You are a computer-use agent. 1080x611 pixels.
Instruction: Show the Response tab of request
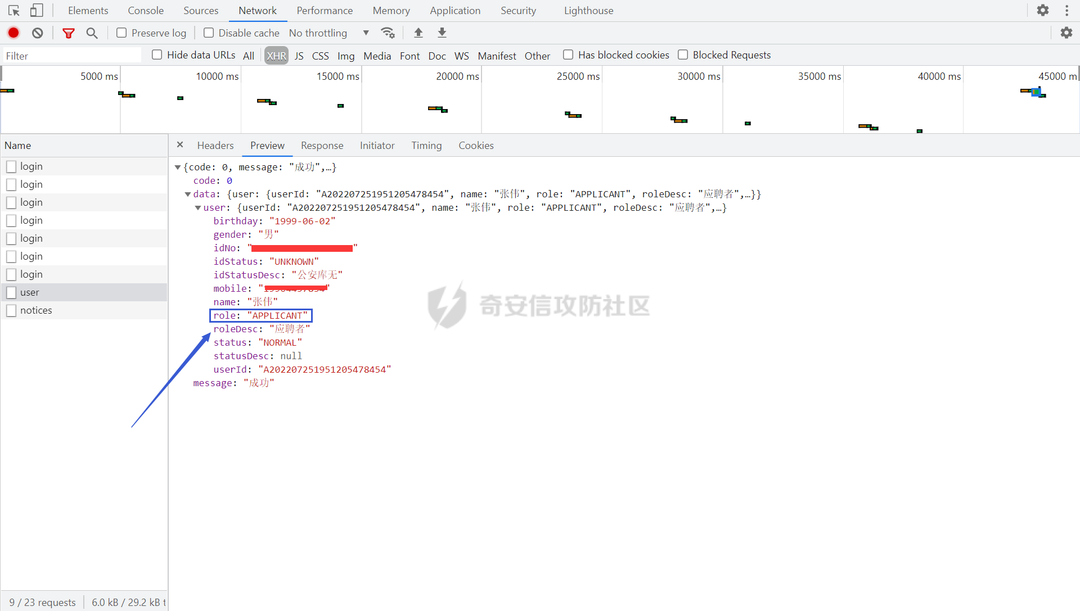[x=322, y=146]
